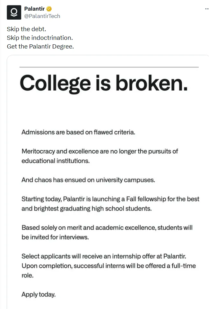Click 'And chaos has ensued' sentence
This screenshot has height=309, width=209.
coord(88,180)
